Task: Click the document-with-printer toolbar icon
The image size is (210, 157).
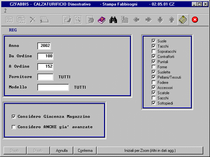Action: (90, 20)
